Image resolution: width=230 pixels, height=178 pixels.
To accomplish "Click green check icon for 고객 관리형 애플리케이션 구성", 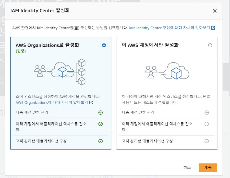I will point(101,141).
